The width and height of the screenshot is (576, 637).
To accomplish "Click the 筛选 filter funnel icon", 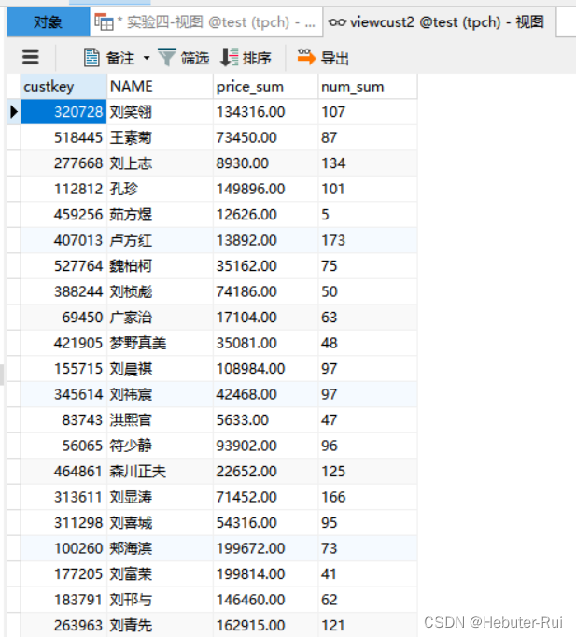I will [x=166, y=58].
